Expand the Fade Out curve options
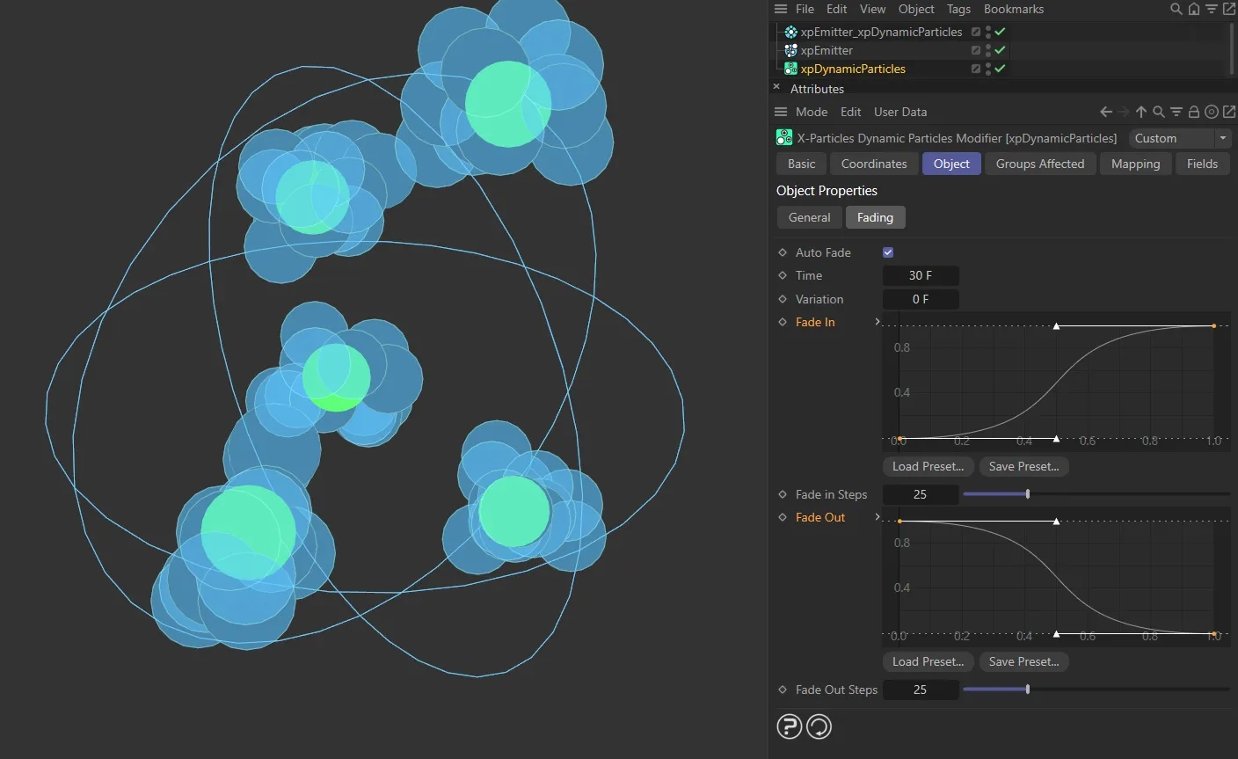Viewport: 1238px width, 759px height. (x=877, y=517)
